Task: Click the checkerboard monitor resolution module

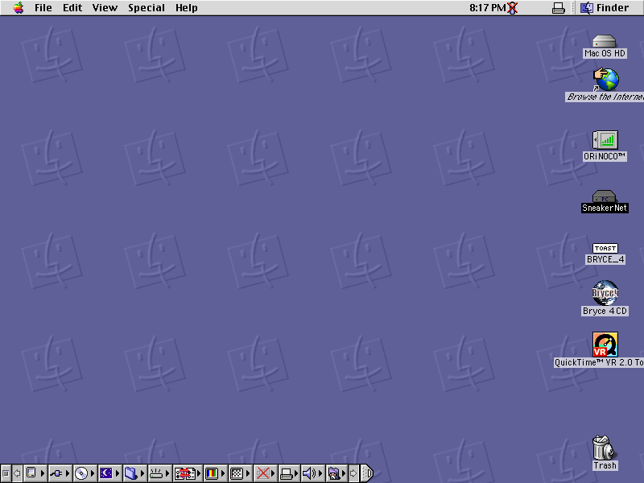Action: (237, 473)
